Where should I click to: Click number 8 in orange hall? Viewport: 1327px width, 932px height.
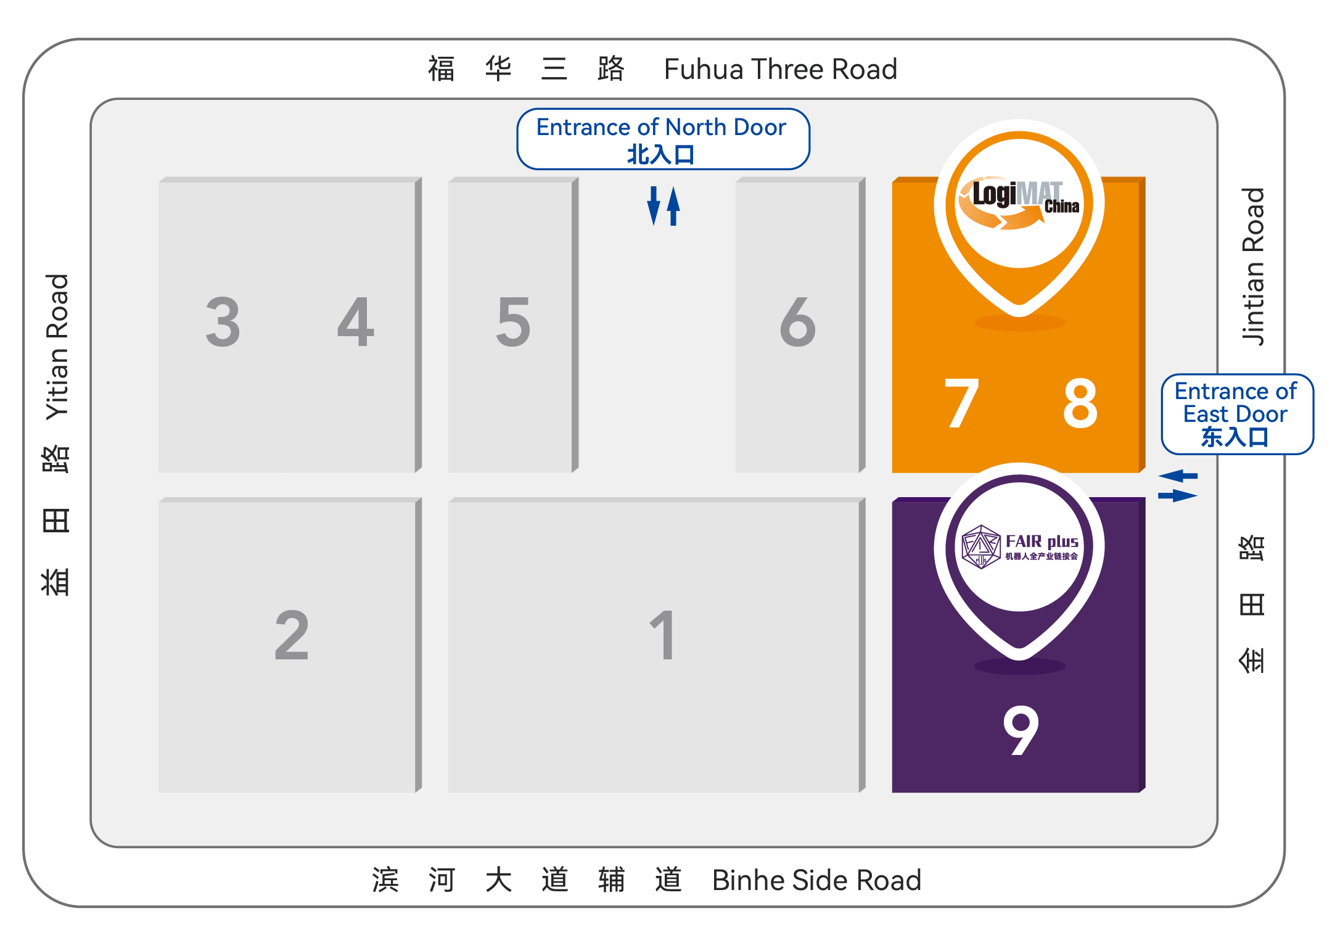point(1080,403)
